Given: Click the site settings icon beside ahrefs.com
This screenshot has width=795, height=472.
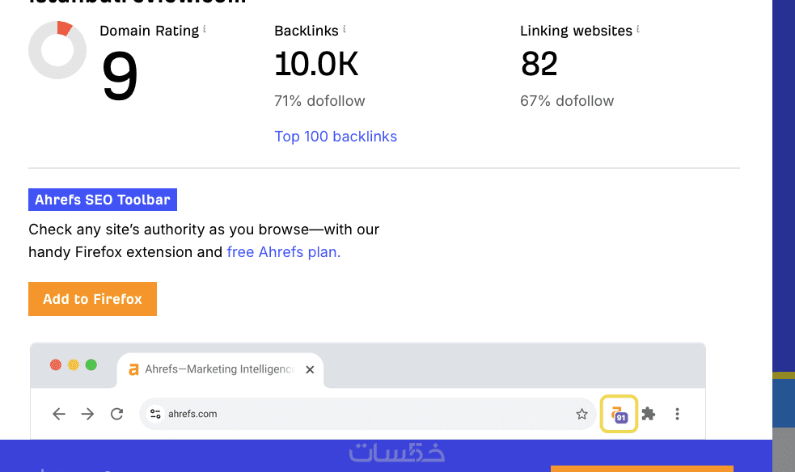Looking at the screenshot, I should pos(156,414).
